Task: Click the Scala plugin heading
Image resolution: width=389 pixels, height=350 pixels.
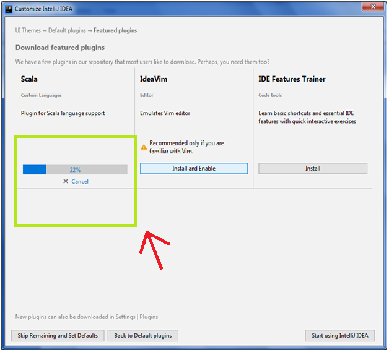Action: (x=29, y=79)
